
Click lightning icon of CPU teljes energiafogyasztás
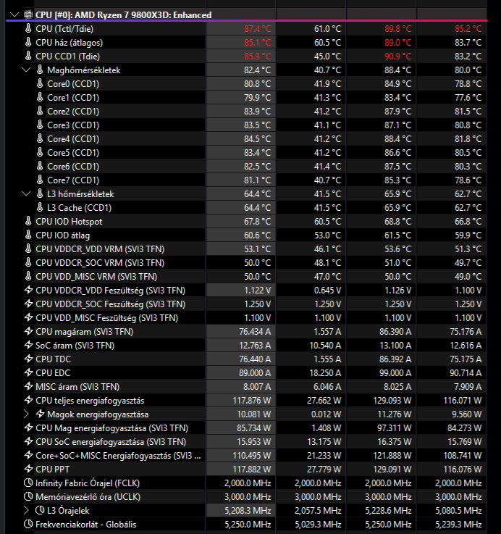coord(28,401)
